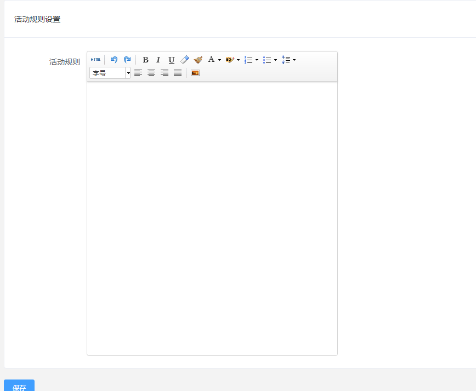The width and height of the screenshot is (476, 391).
Task: Click the 活动规则 field label
Action: tap(64, 62)
